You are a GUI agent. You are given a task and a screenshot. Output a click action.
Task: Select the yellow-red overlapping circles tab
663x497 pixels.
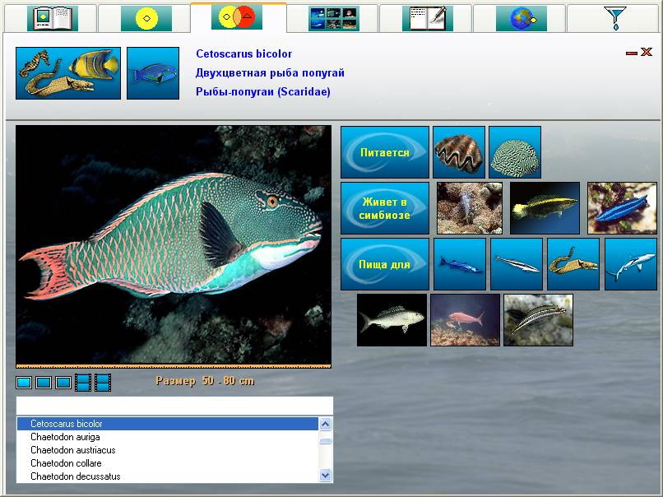tap(237, 17)
